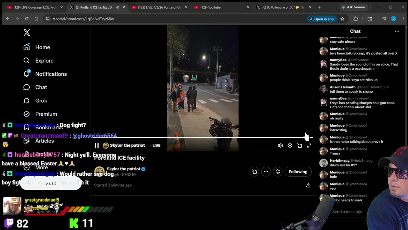408x230 pixels.
Task: Open the X logo home link
Action: click(27, 32)
